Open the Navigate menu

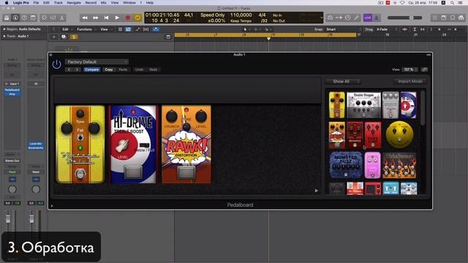[74, 3]
